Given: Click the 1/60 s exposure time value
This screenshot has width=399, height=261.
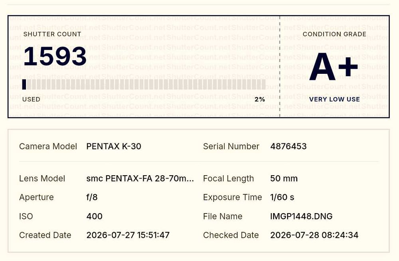Looking at the screenshot, I should 282,197.
